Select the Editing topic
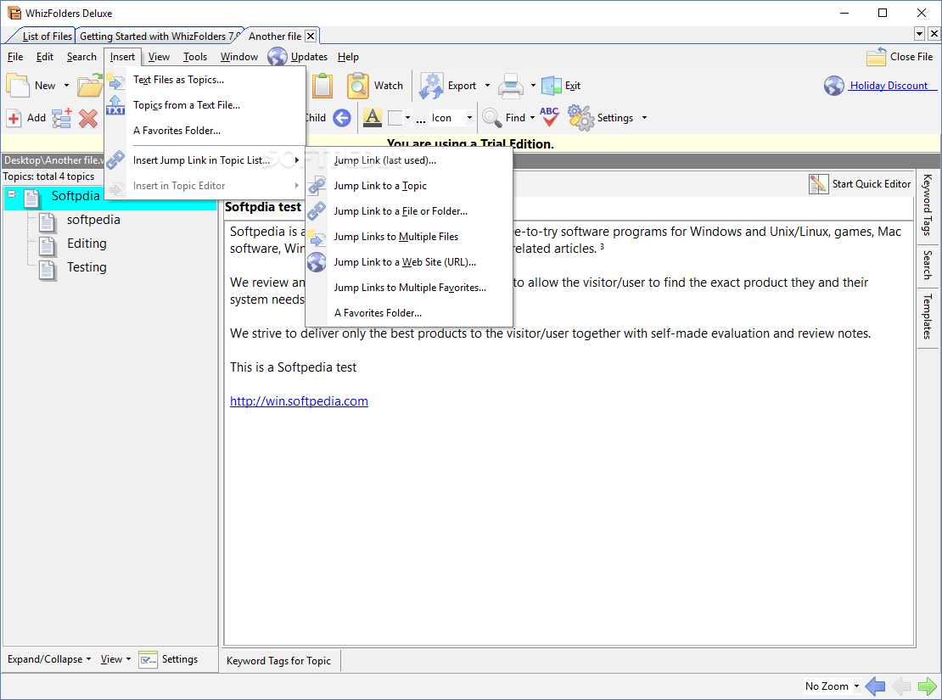This screenshot has height=700, width=942. [87, 244]
